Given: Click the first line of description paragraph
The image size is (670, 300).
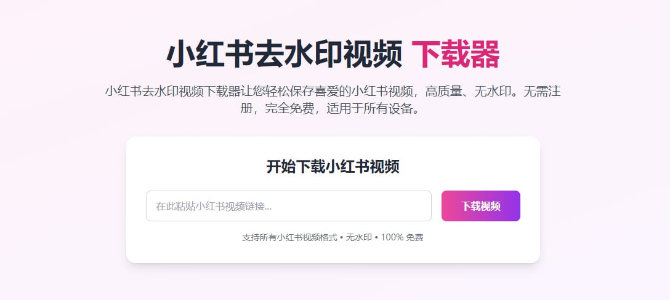Looking at the screenshot, I should coord(333,92).
